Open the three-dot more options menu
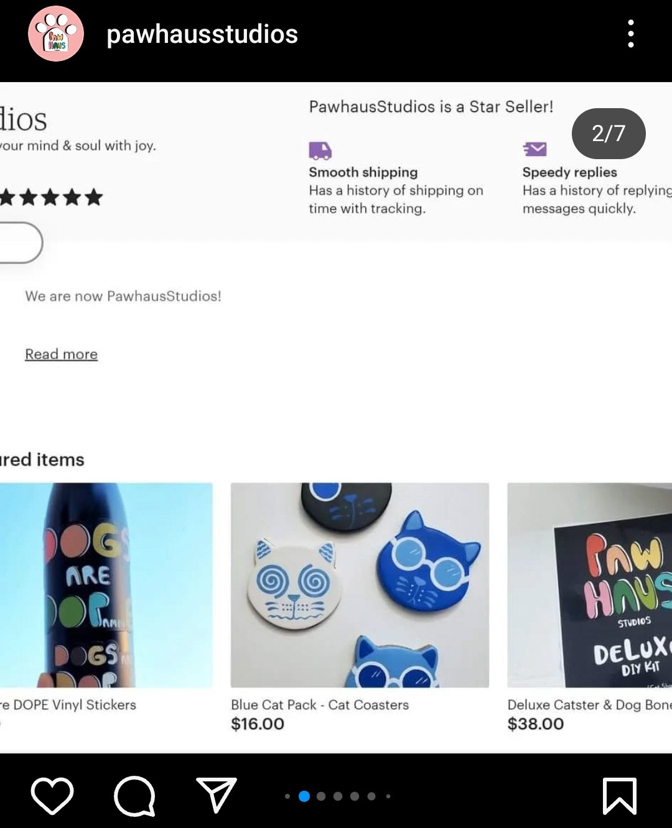 coord(631,34)
